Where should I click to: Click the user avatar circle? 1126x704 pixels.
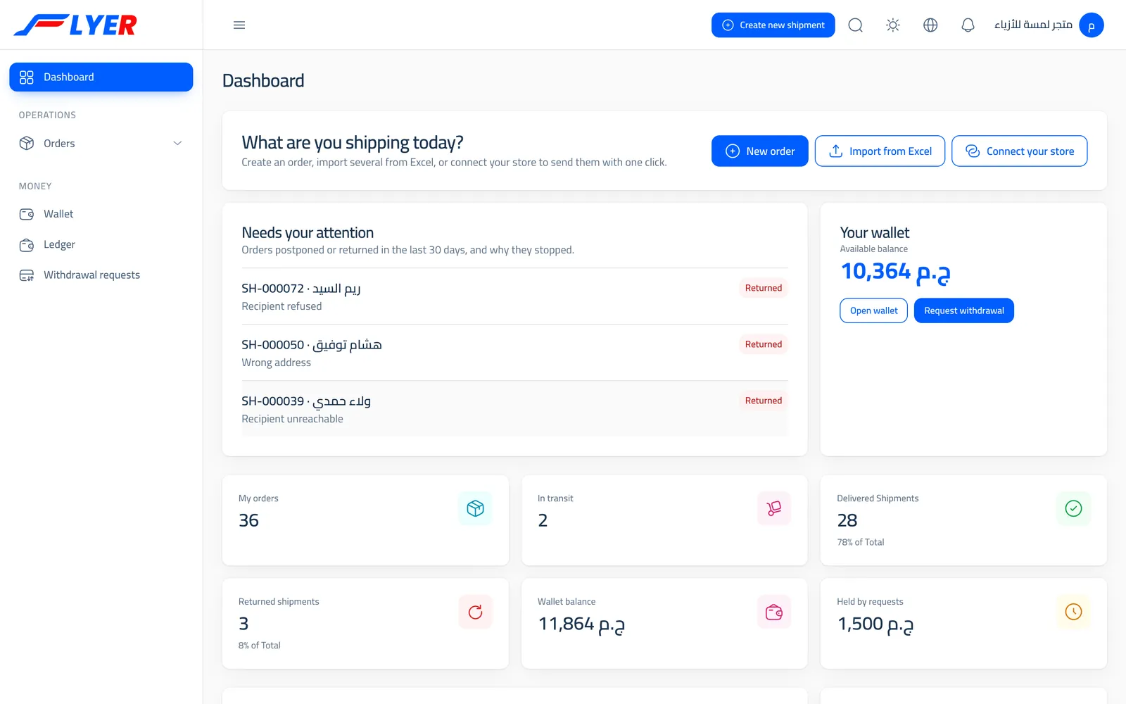(x=1092, y=25)
